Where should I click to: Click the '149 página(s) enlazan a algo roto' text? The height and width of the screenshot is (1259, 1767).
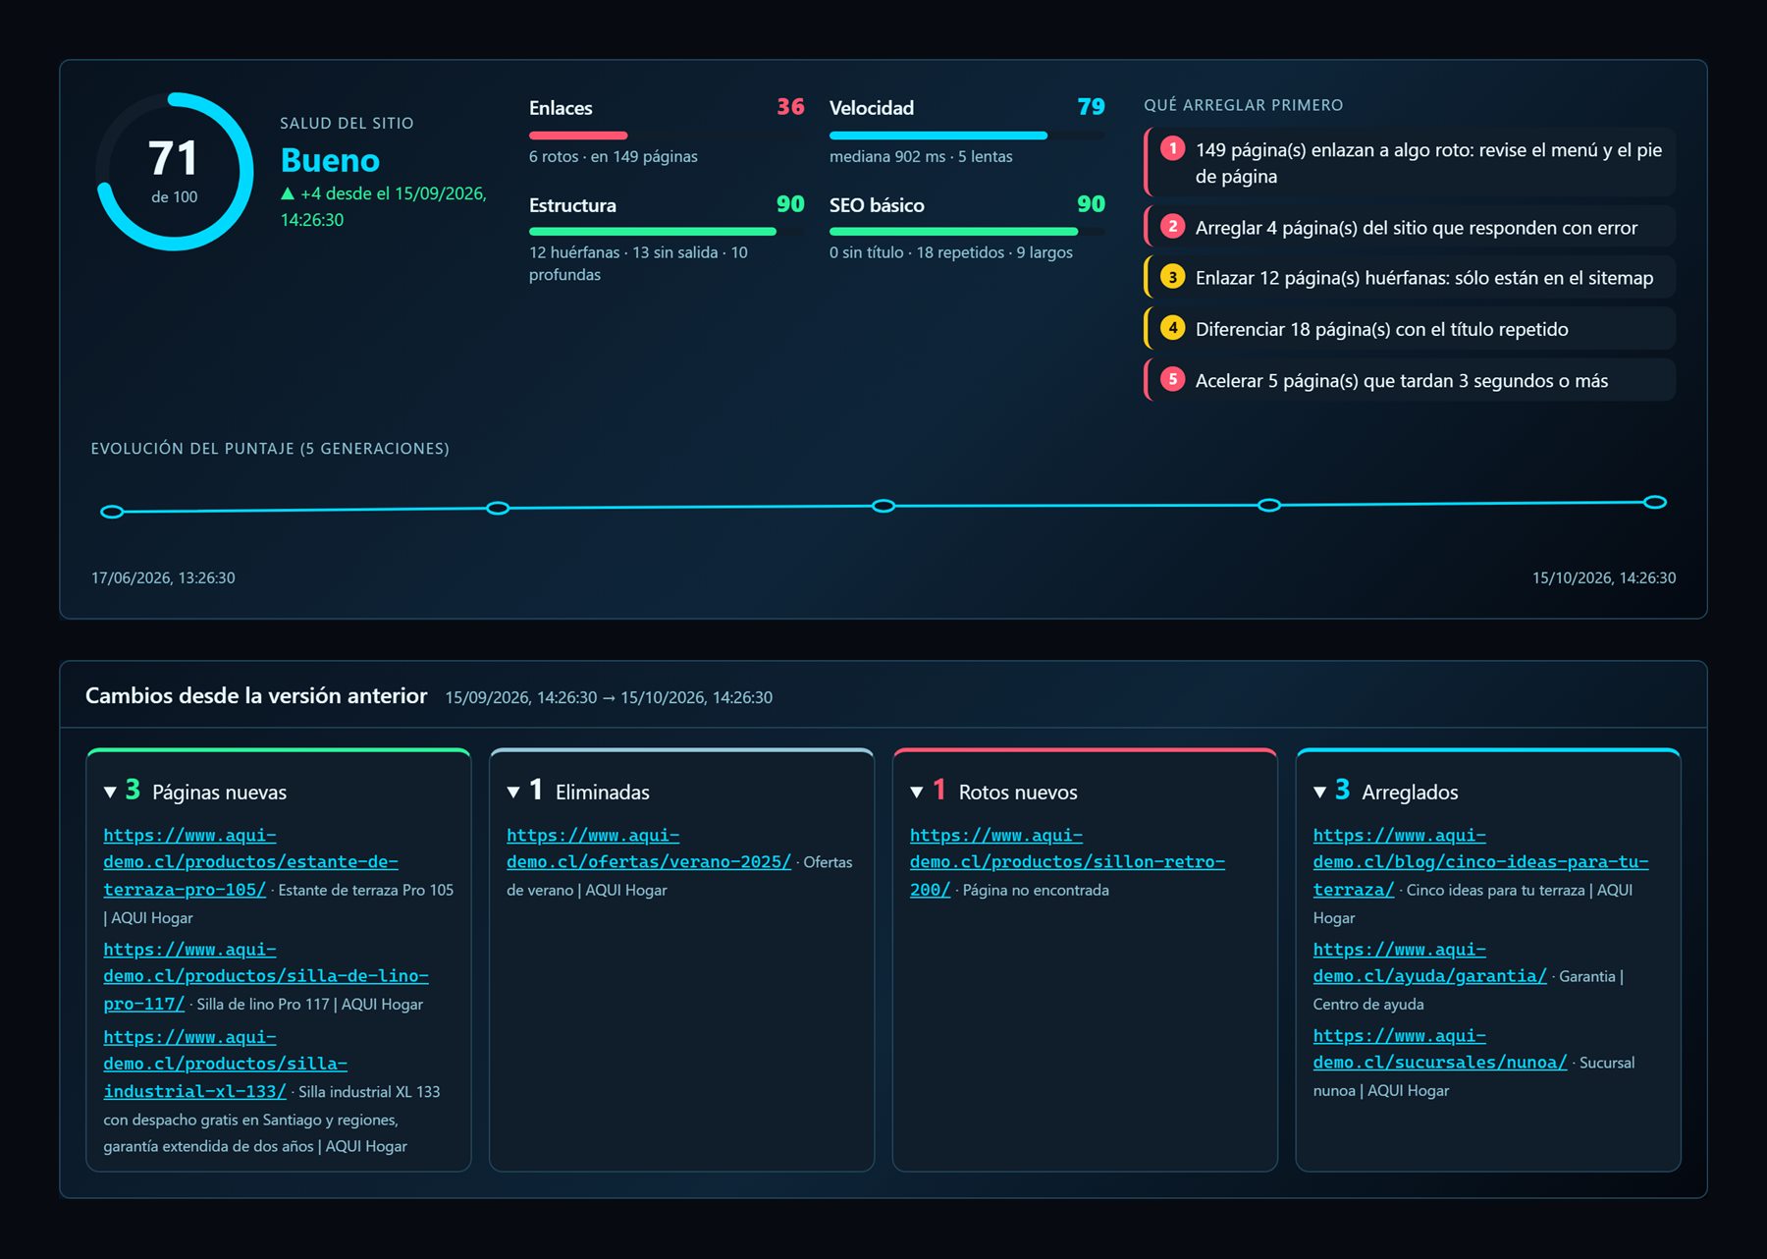tap(1428, 163)
